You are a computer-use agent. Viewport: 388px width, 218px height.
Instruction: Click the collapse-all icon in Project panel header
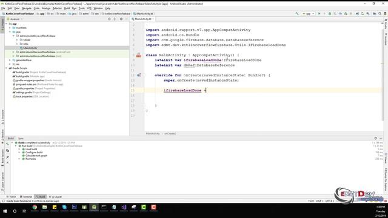click(115, 19)
